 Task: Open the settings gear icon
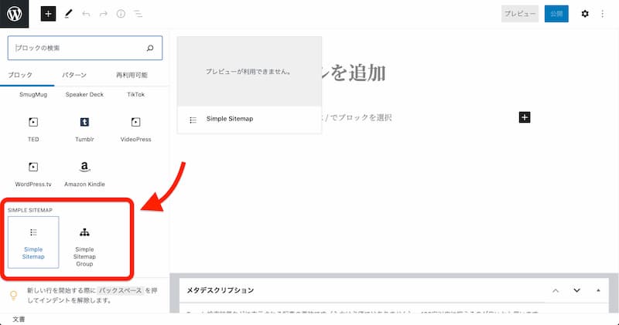[585, 14]
